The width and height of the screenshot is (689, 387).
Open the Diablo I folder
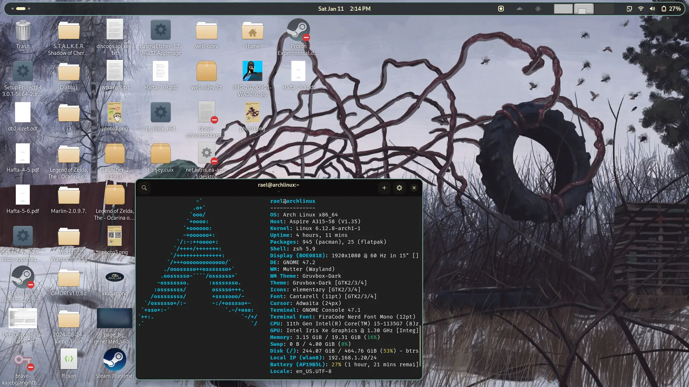(69, 72)
